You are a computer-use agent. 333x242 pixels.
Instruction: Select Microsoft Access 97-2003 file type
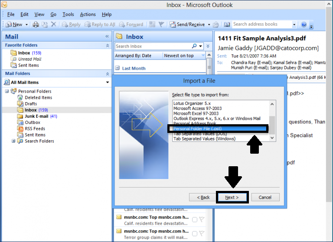coord(198,108)
